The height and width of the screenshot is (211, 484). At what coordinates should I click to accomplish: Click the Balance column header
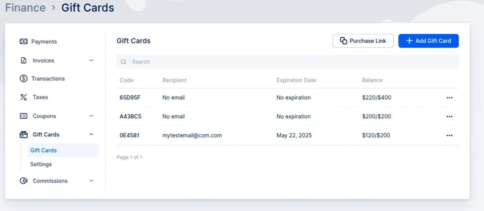coord(372,80)
